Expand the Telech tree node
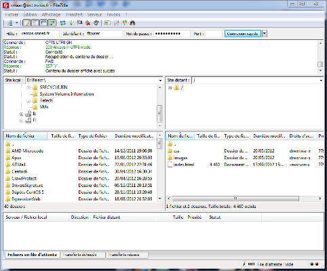The height and width of the screenshot is (271, 327). click(x=28, y=101)
